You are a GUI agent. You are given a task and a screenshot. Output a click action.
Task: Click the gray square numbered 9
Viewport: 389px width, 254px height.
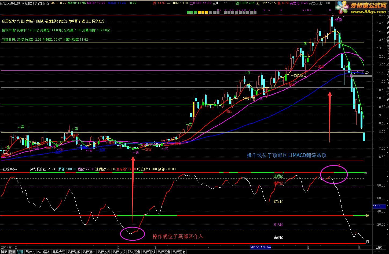point(211,12)
